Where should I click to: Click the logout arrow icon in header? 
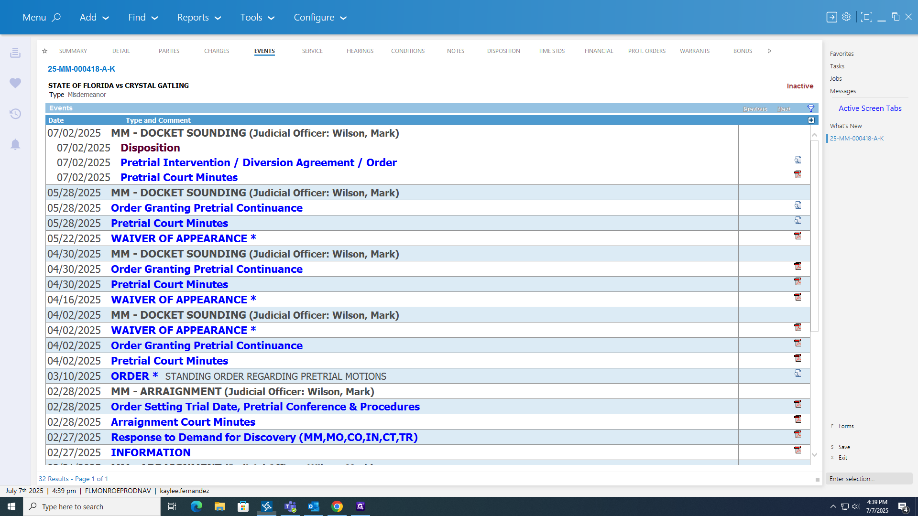click(x=831, y=17)
